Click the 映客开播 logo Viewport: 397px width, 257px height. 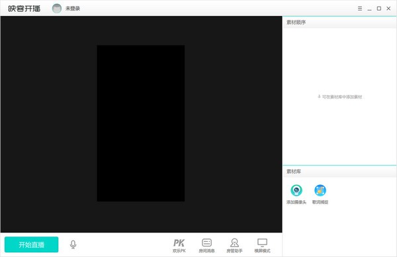click(24, 9)
